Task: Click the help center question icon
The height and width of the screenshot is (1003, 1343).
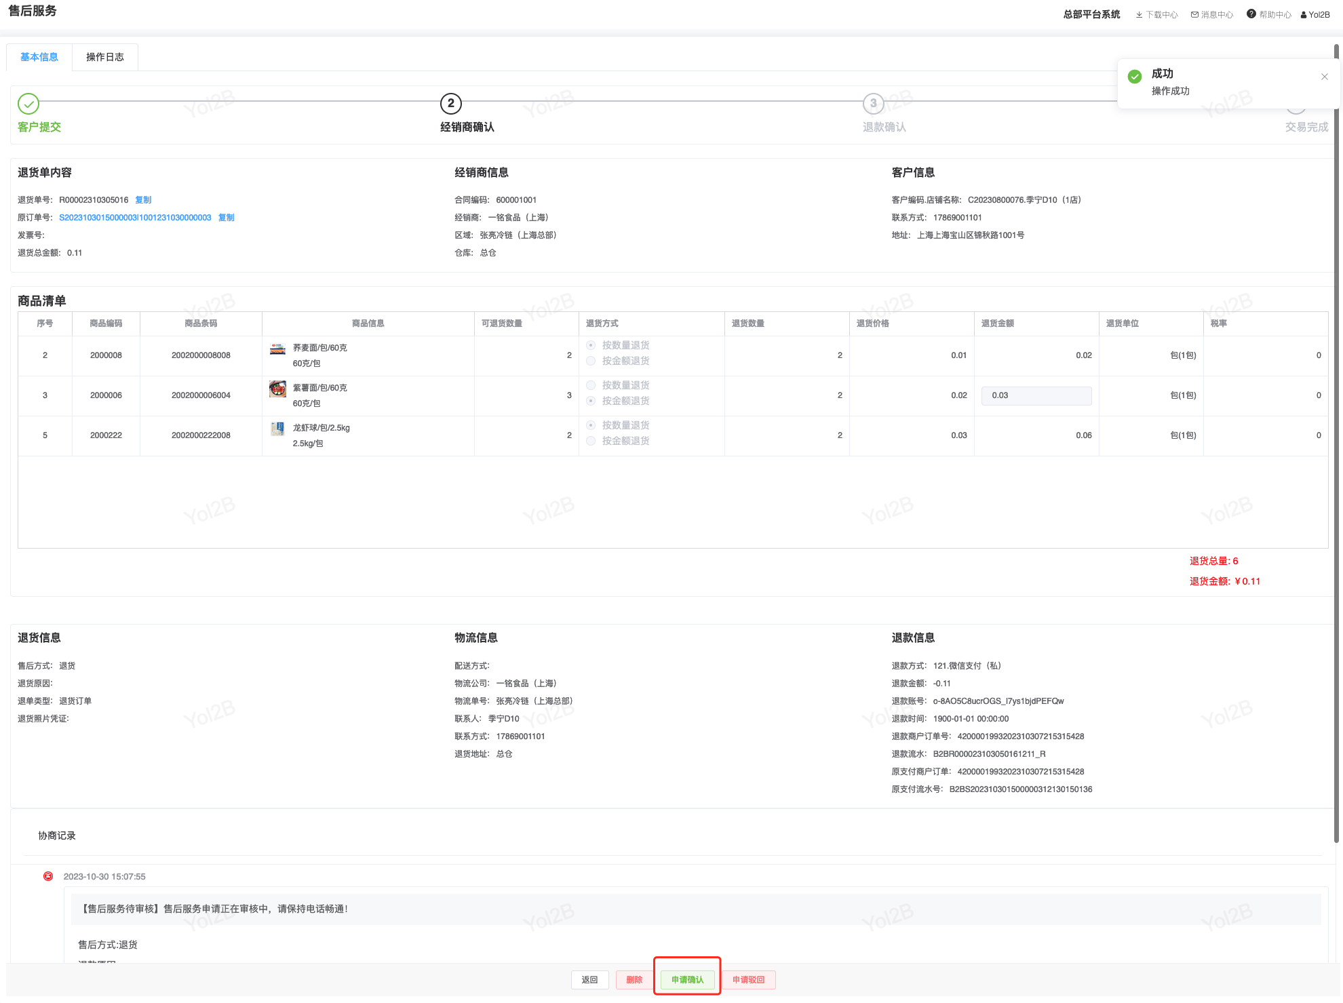Action: (1251, 14)
